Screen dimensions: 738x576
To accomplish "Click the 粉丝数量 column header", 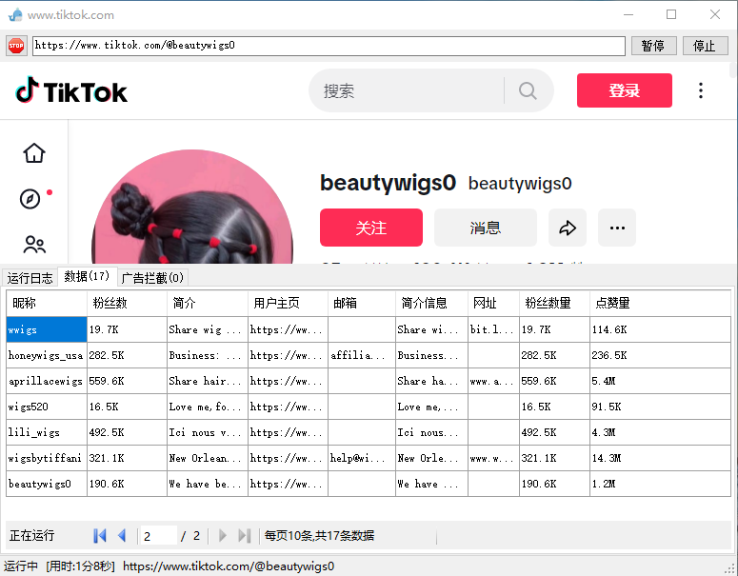I will 555,303.
